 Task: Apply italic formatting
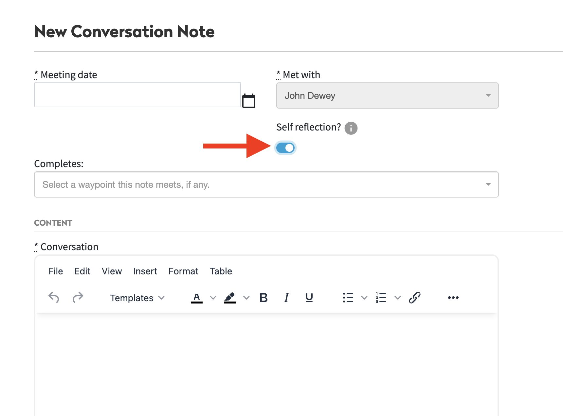(x=286, y=298)
